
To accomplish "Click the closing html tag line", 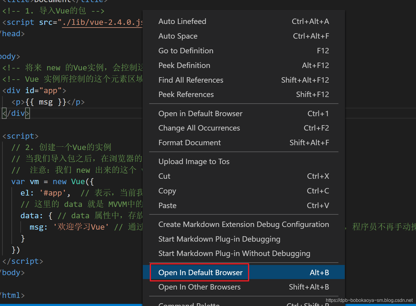I will 12,296.
